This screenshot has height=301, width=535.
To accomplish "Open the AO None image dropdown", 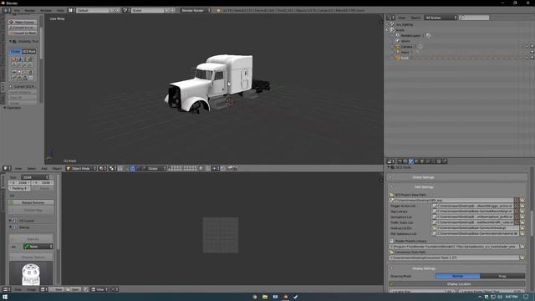I will pyautogui.click(x=38, y=247).
